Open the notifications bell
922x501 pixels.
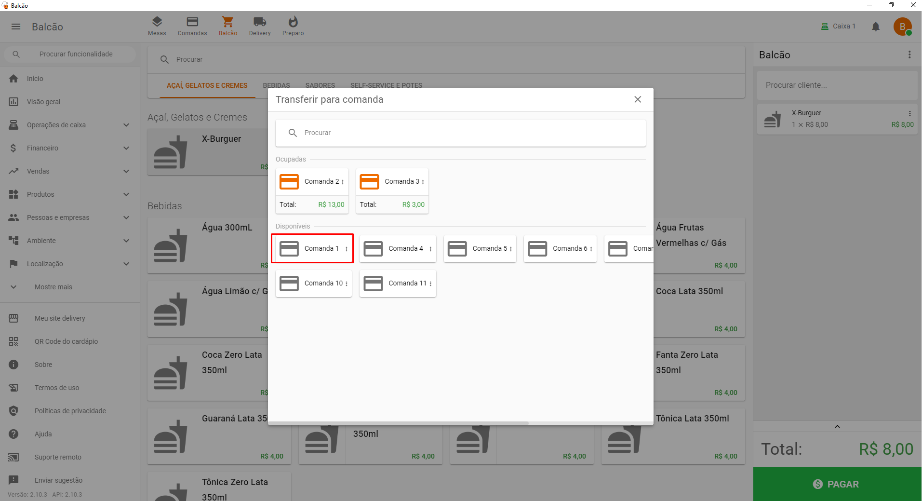tap(876, 27)
